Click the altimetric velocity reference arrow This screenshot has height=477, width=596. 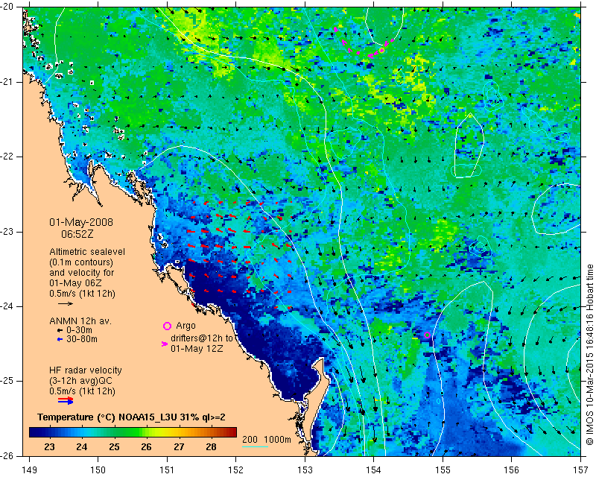coord(66,303)
